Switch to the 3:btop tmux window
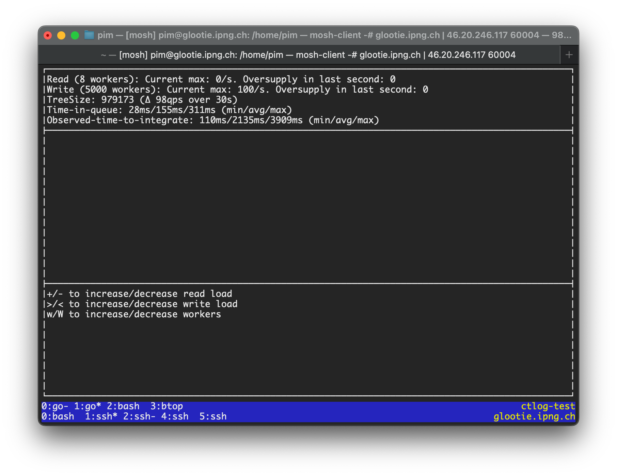 [167, 406]
